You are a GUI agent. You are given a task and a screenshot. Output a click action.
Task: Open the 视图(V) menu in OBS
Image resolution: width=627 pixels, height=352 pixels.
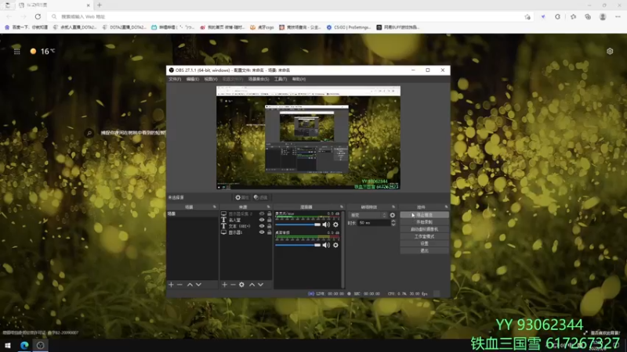211,79
